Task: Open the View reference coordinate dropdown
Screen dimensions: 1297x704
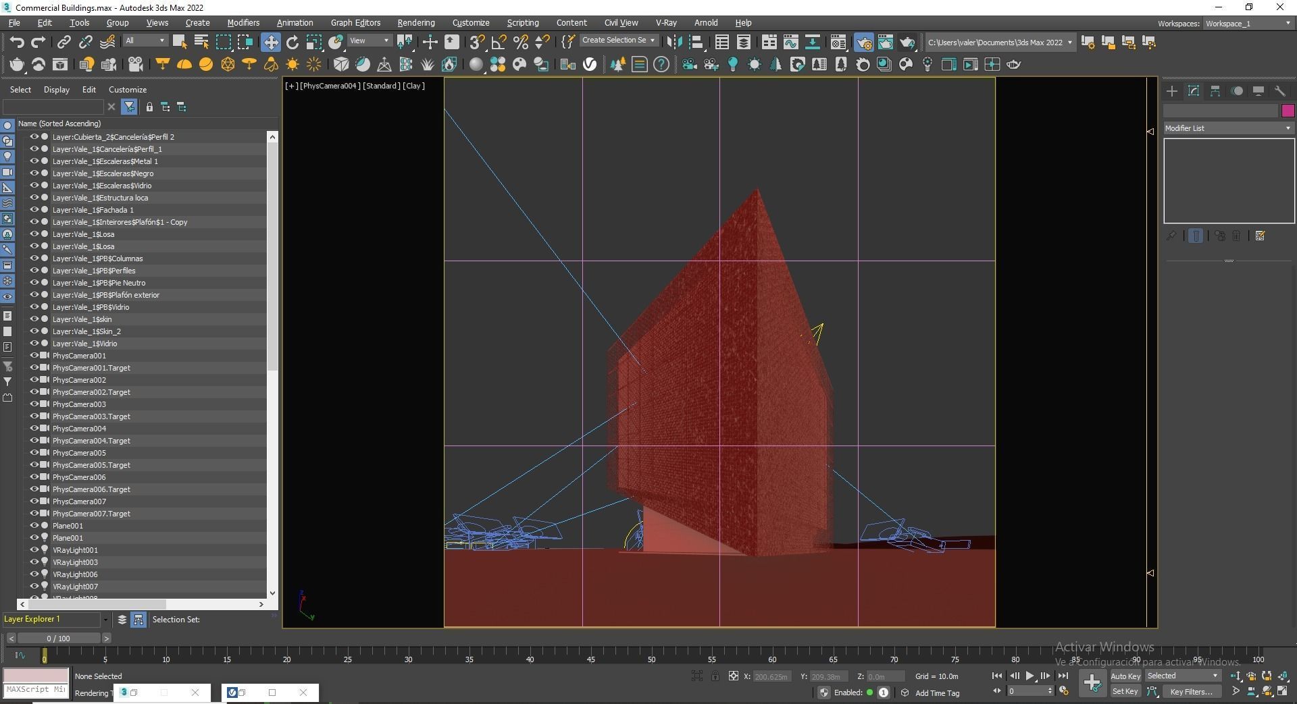Action: click(369, 41)
